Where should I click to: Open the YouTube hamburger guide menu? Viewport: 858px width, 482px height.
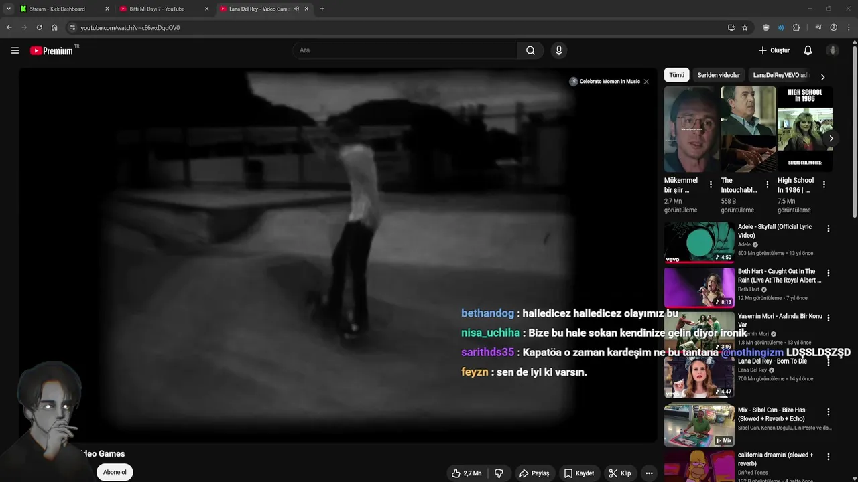coord(15,50)
